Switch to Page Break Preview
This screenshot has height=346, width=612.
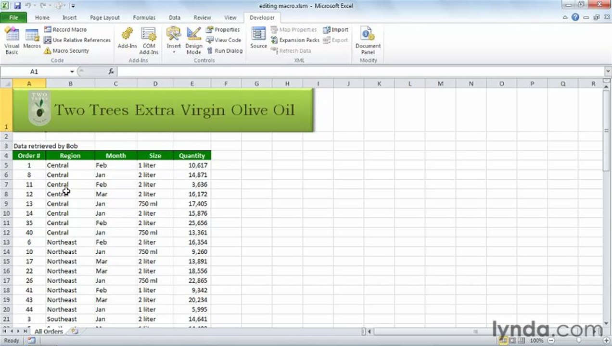coord(522,341)
